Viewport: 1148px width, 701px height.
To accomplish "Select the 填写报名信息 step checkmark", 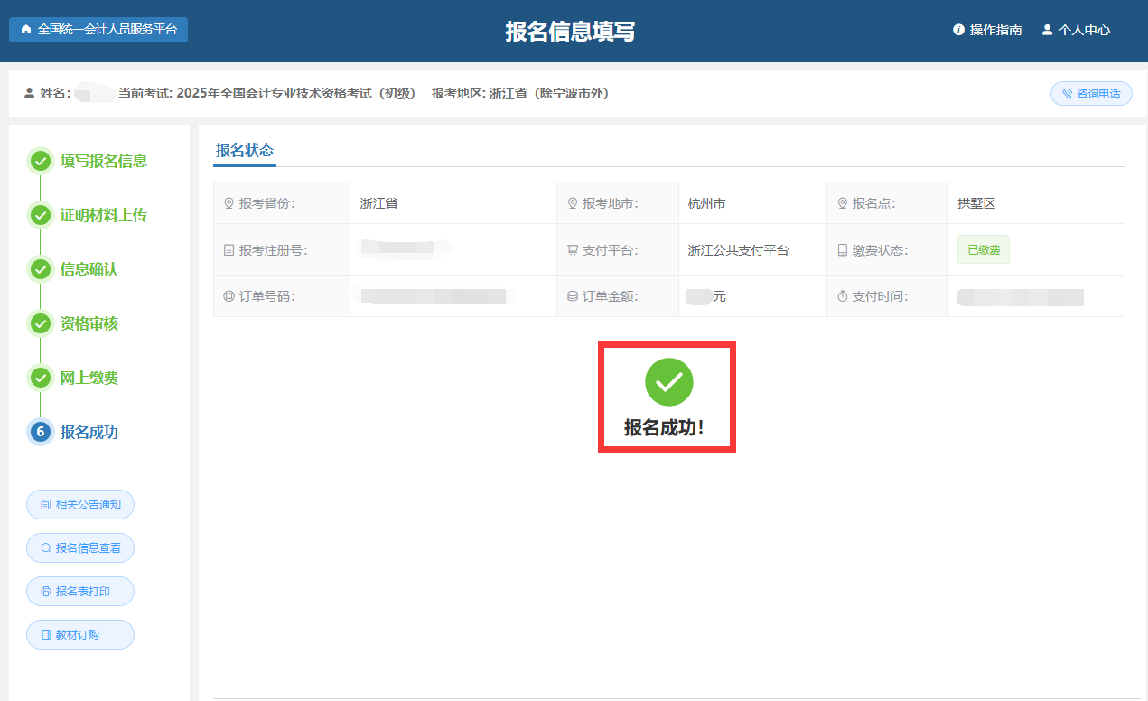I will point(41,161).
